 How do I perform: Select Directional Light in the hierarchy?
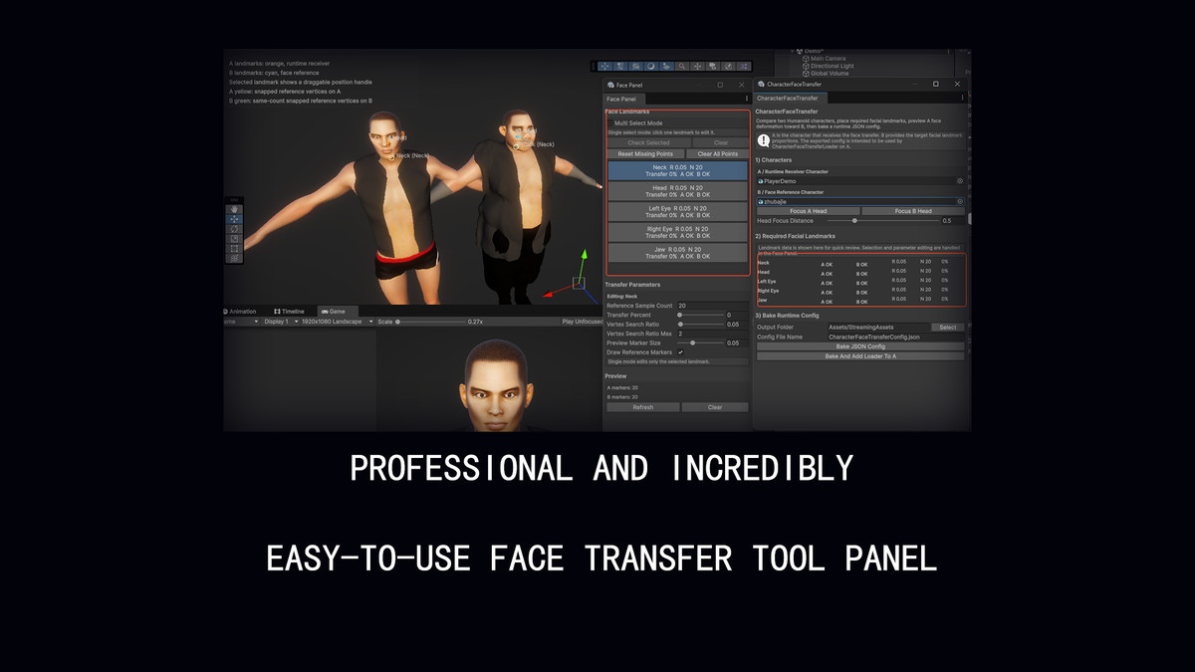click(832, 66)
